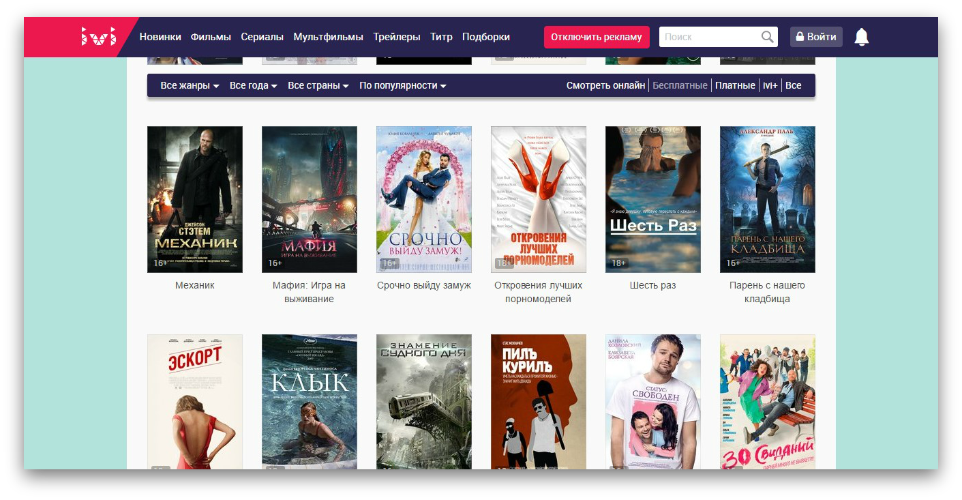Screen dimensions: 962x500
Task: Open the Клык movie poster
Action: point(310,402)
